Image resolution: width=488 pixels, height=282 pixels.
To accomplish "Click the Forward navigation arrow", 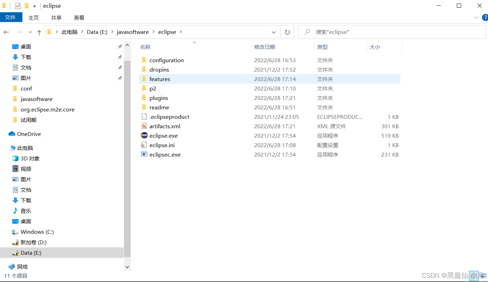I will tap(20, 32).
